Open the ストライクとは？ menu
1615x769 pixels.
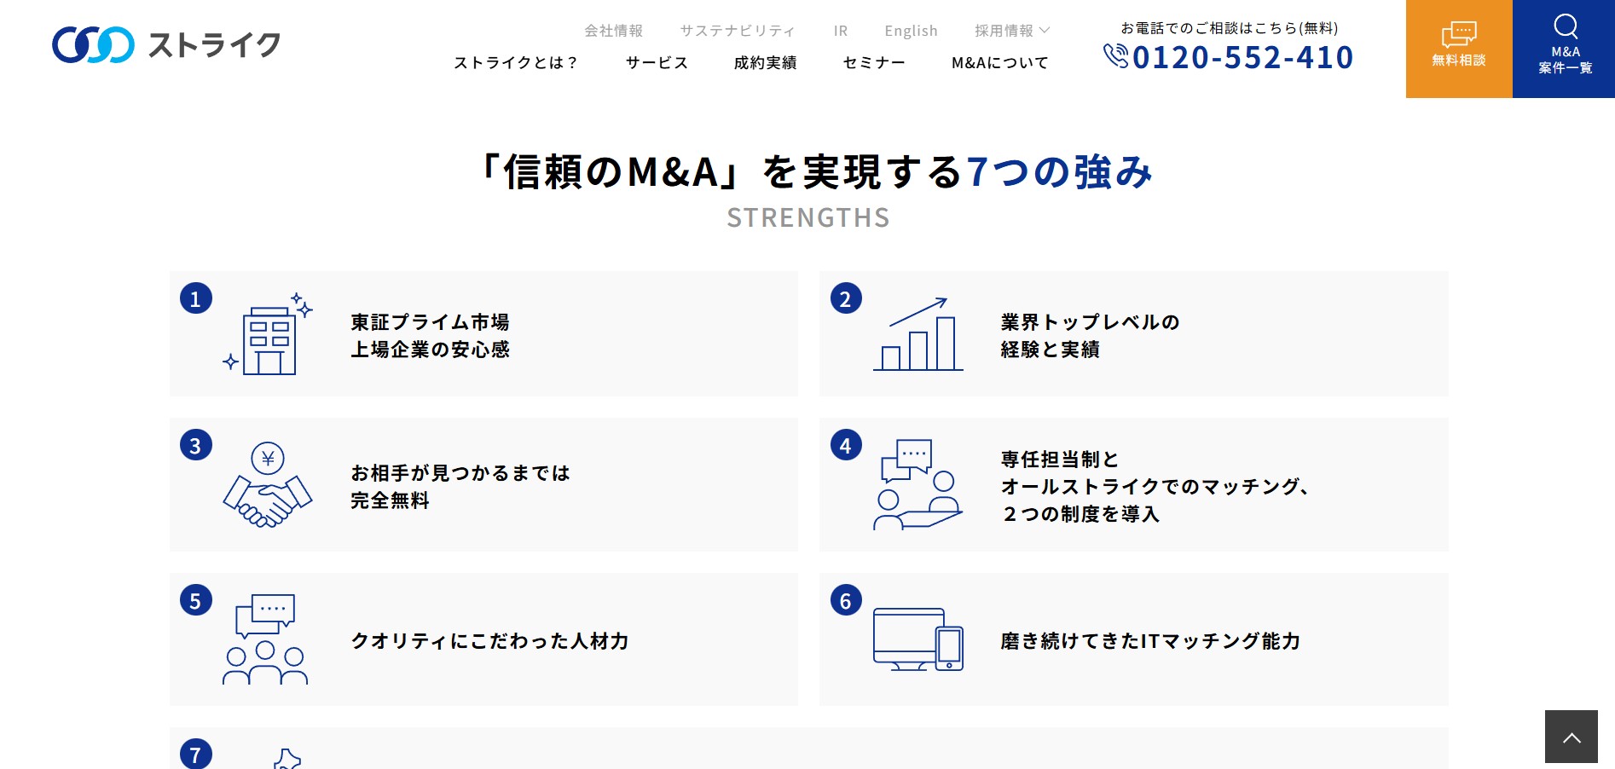point(516,62)
